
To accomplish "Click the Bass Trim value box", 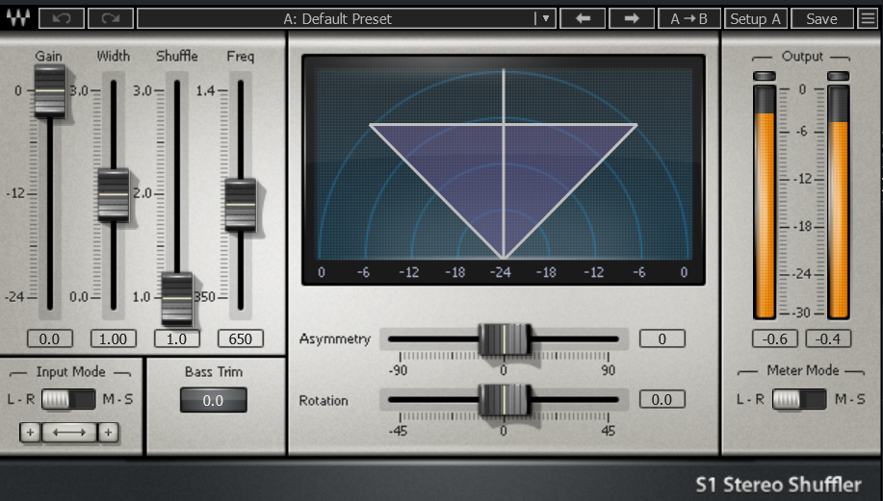I will coord(214,400).
